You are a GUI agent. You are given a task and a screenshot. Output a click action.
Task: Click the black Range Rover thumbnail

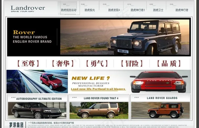[x=37, y=110]
